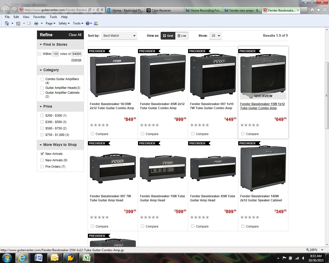The image size is (329, 263).
Task: Click Internet Explorer taskbar icon
Action: pyautogui.click(x=22, y=258)
